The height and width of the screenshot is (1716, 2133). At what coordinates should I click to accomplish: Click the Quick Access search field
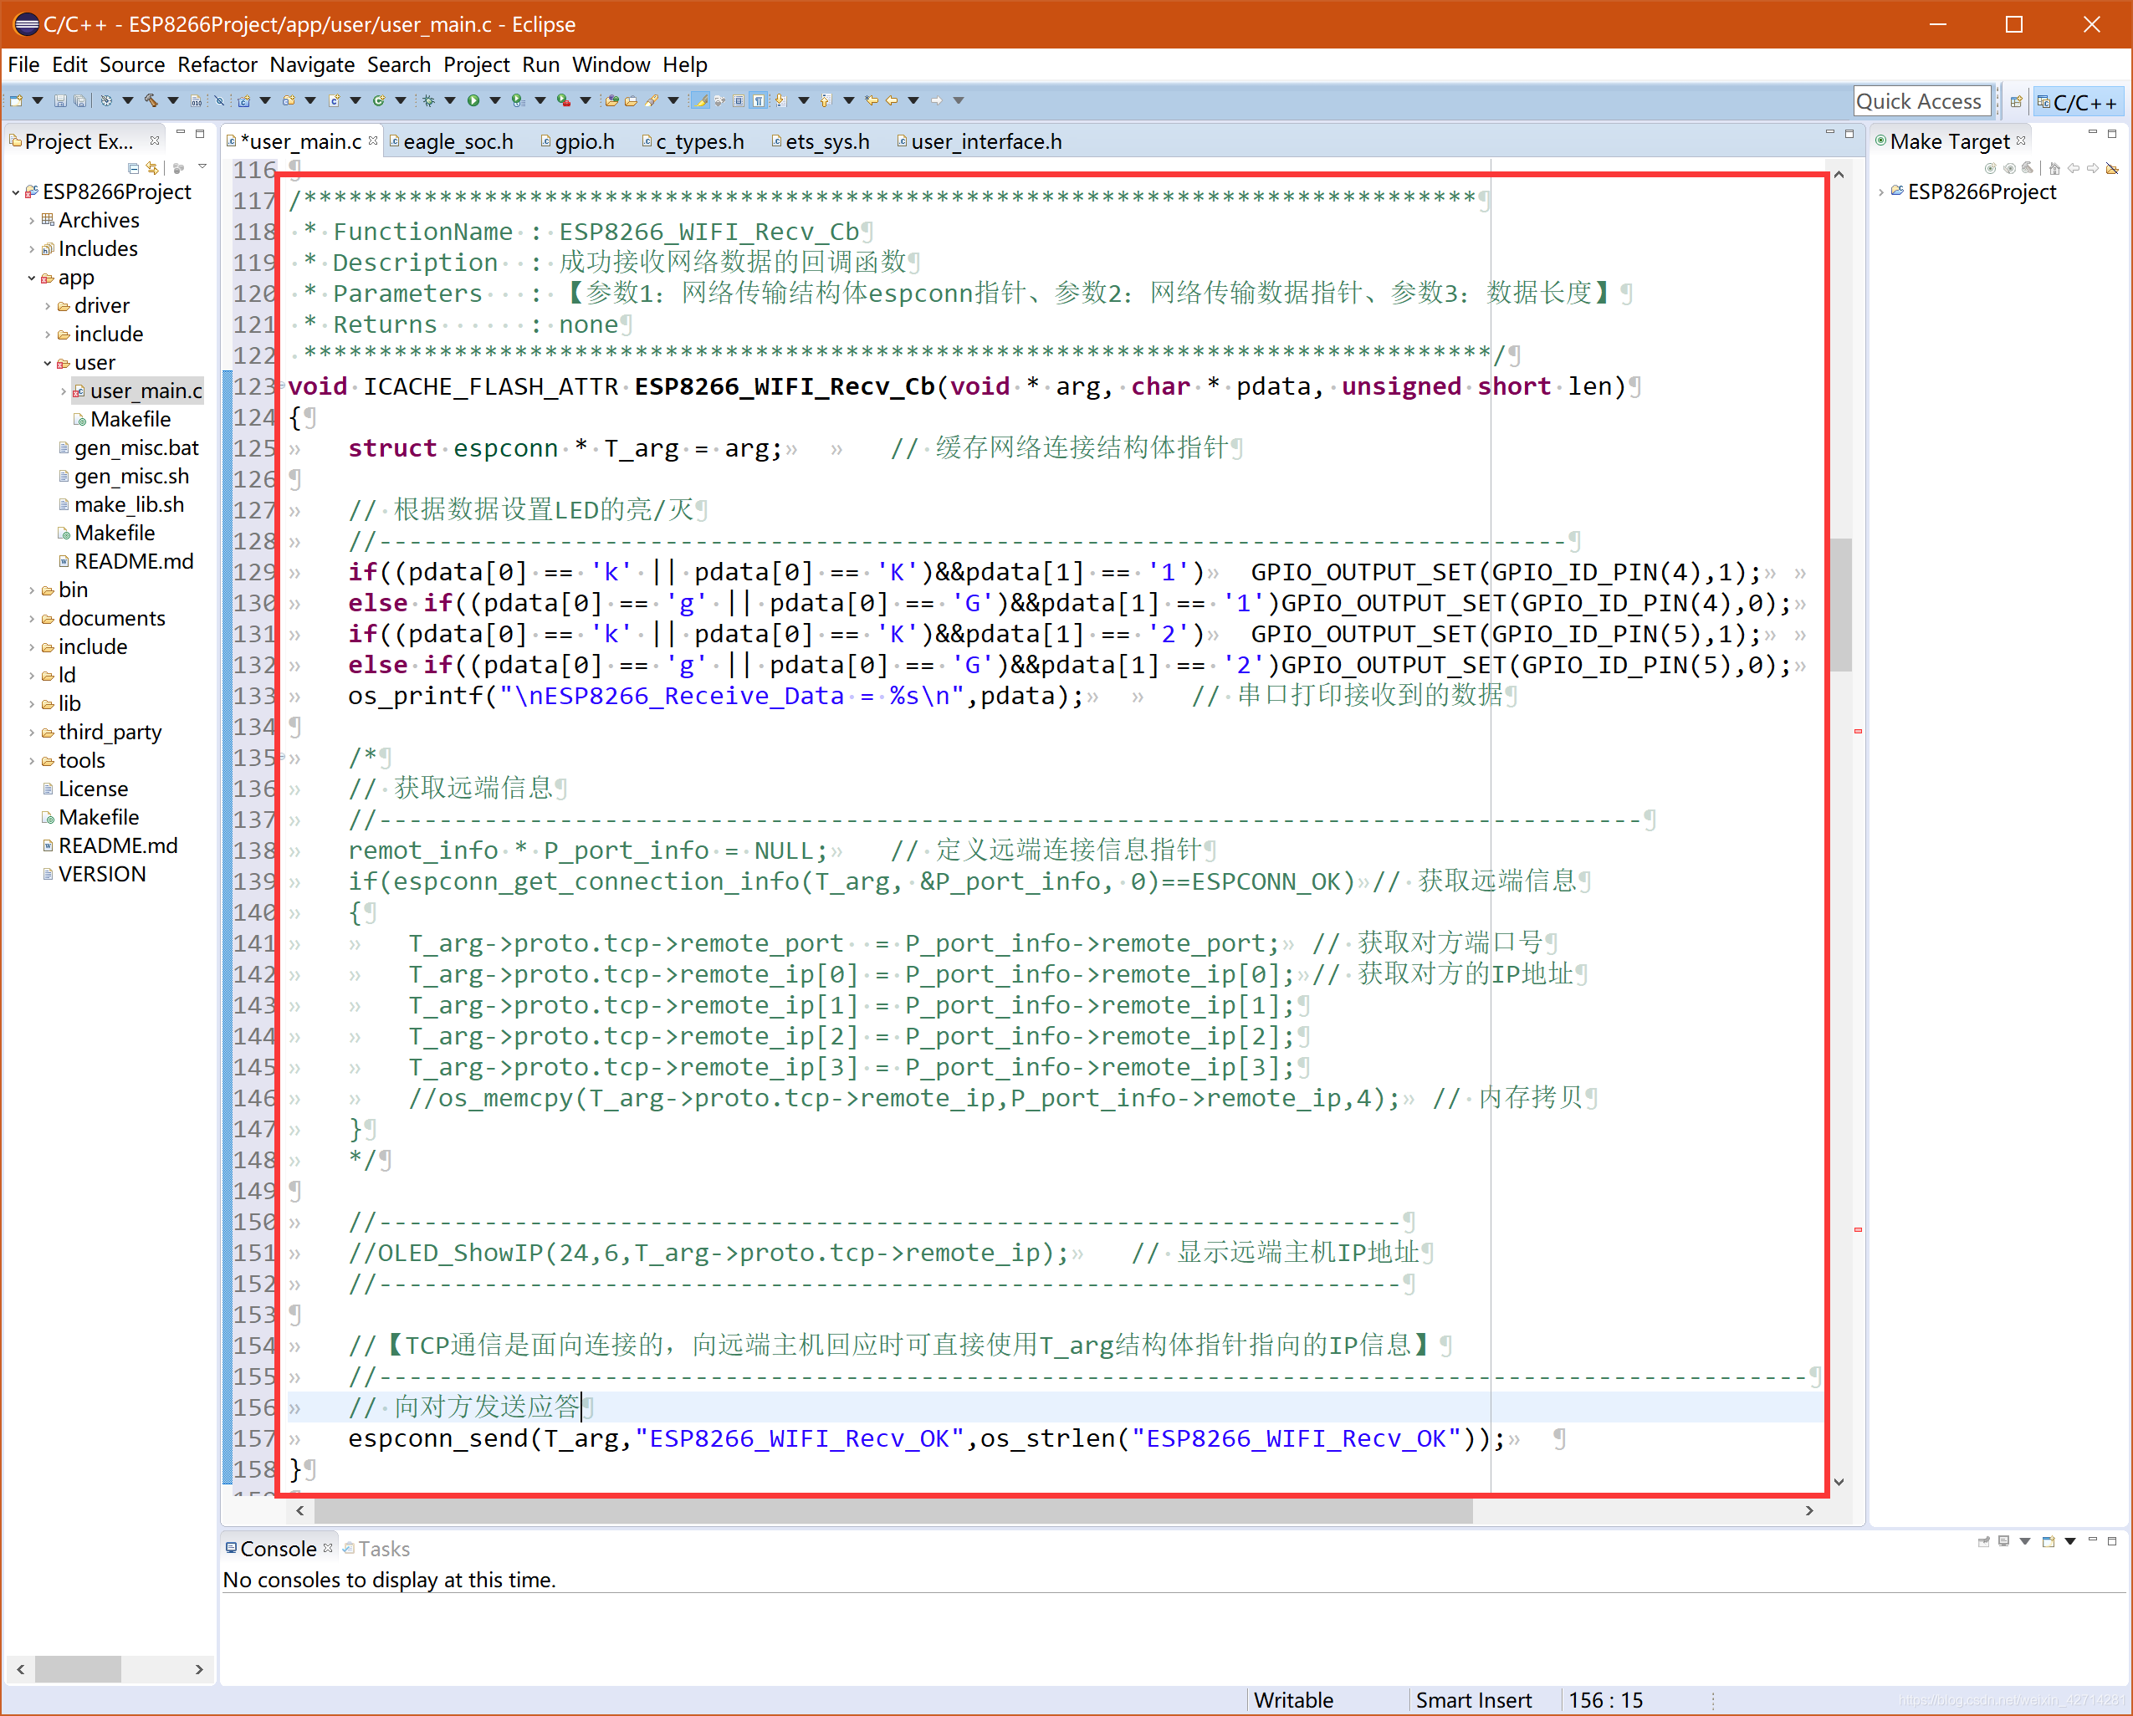click(1918, 101)
